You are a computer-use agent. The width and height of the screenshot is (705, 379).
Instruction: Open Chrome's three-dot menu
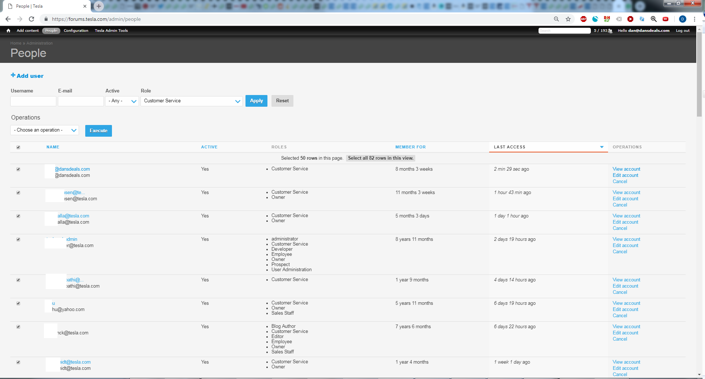(694, 19)
